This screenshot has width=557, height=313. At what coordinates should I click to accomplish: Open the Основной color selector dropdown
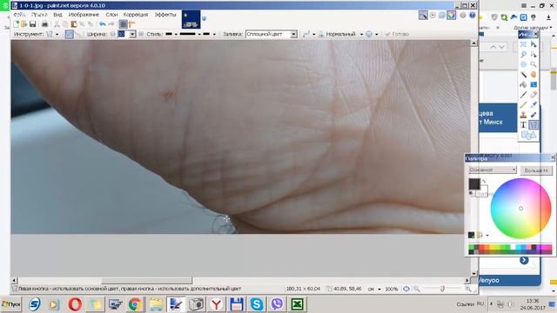coord(493,170)
